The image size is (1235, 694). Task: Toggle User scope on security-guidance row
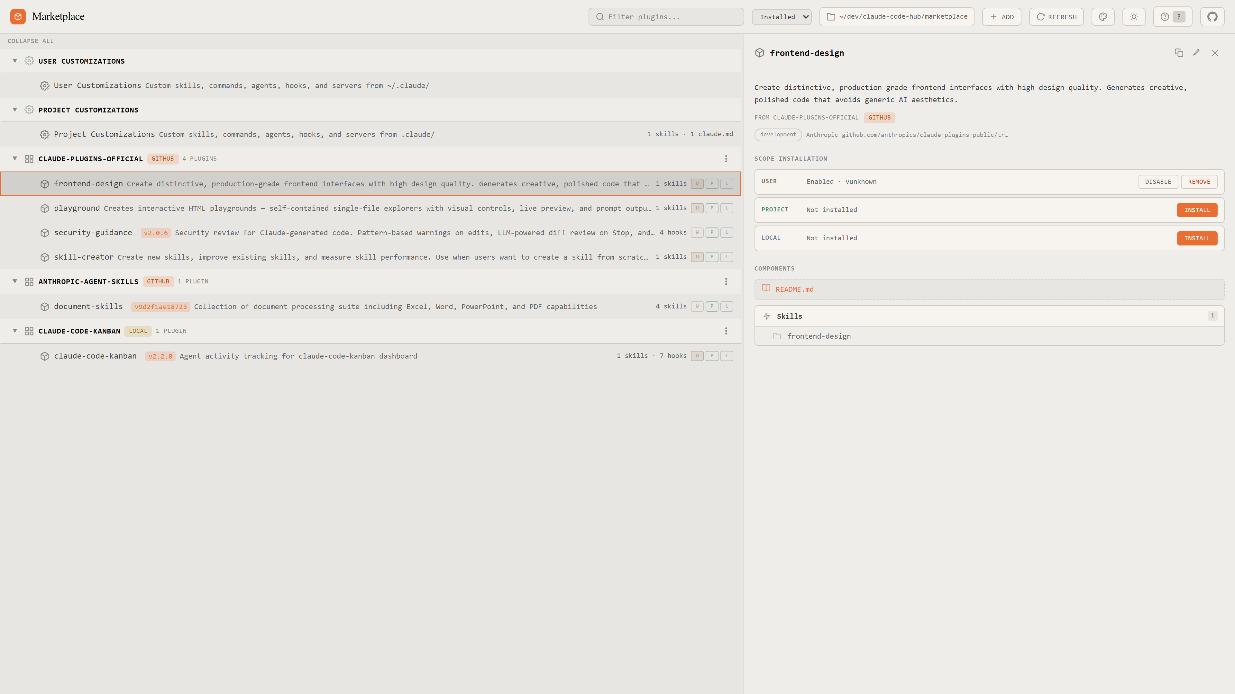[x=697, y=232]
